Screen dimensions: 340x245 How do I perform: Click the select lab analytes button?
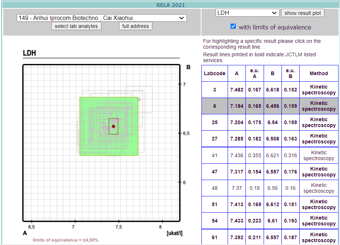click(x=76, y=26)
